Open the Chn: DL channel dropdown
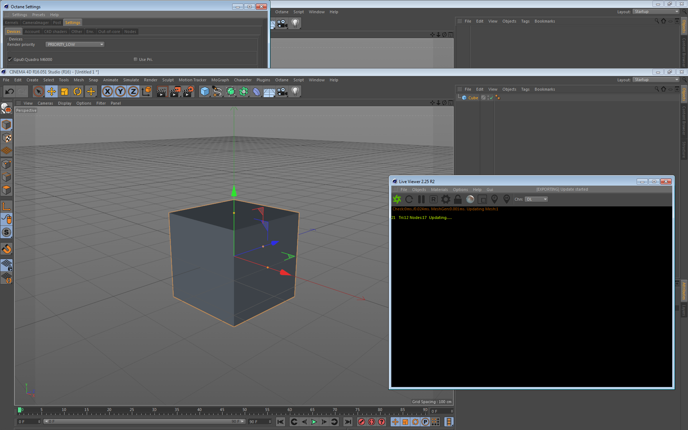 [x=536, y=199]
